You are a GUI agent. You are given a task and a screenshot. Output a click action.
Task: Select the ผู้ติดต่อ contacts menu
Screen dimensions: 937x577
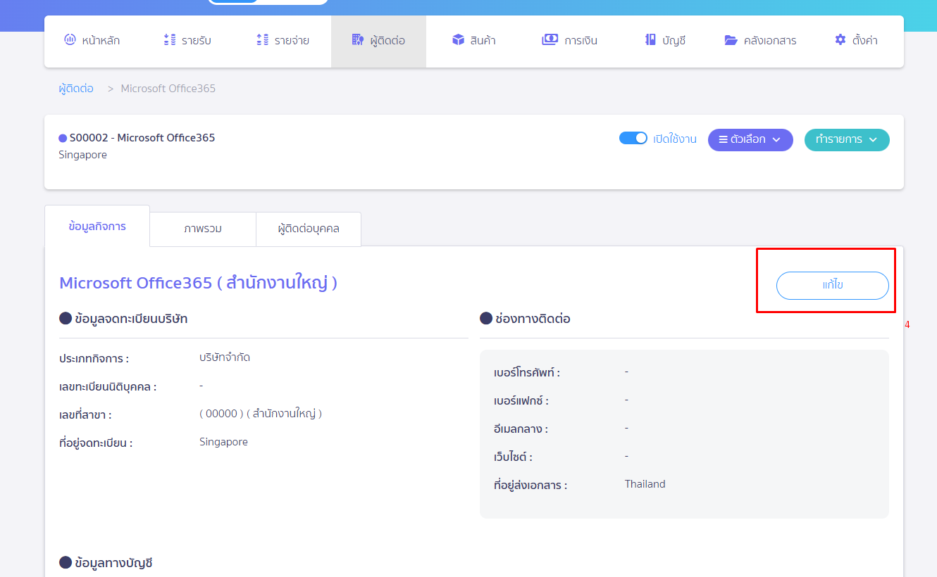point(378,41)
